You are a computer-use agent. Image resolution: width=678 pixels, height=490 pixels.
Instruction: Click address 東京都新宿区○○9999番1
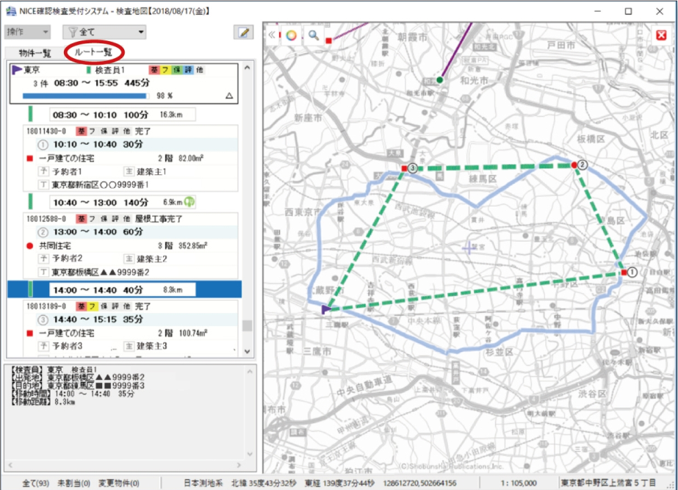click(101, 184)
